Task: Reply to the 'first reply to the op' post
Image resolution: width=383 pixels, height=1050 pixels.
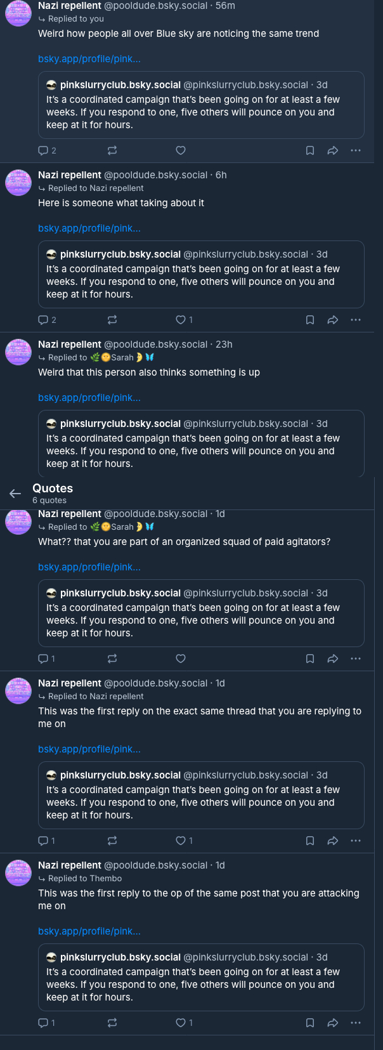Action: (43, 1023)
